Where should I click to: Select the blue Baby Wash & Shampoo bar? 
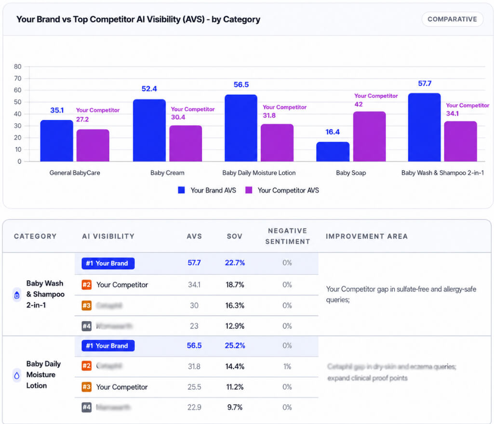[x=425, y=127]
